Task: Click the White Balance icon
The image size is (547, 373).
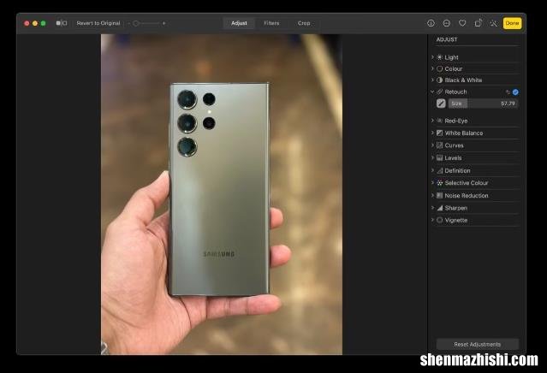Action: coord(439,133)
